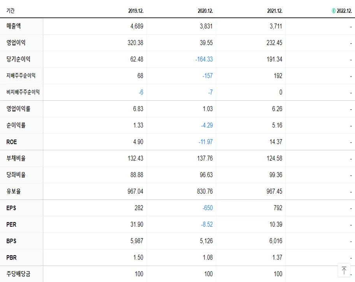Select 부채비율 value 137.76
This screenshot has height=282, width=355.
(205, 158)
